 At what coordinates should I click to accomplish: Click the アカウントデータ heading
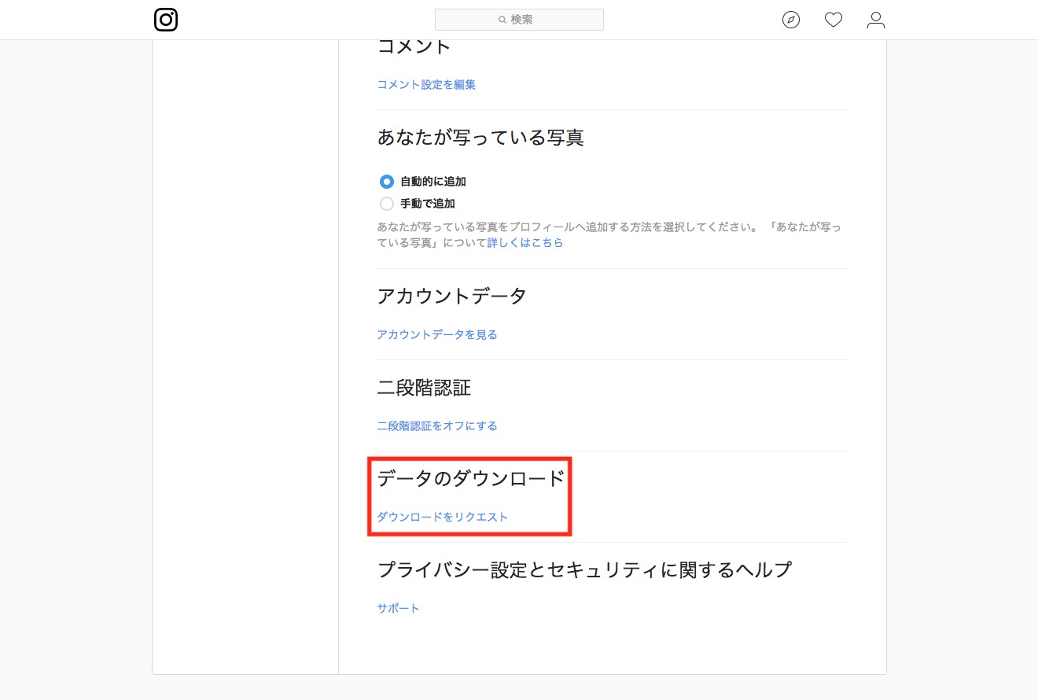452,296
